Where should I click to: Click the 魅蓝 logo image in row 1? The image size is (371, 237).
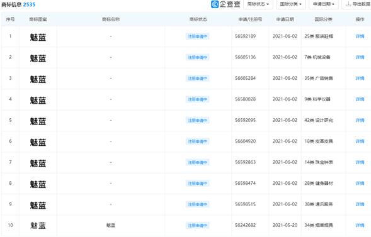pos(38,37)
